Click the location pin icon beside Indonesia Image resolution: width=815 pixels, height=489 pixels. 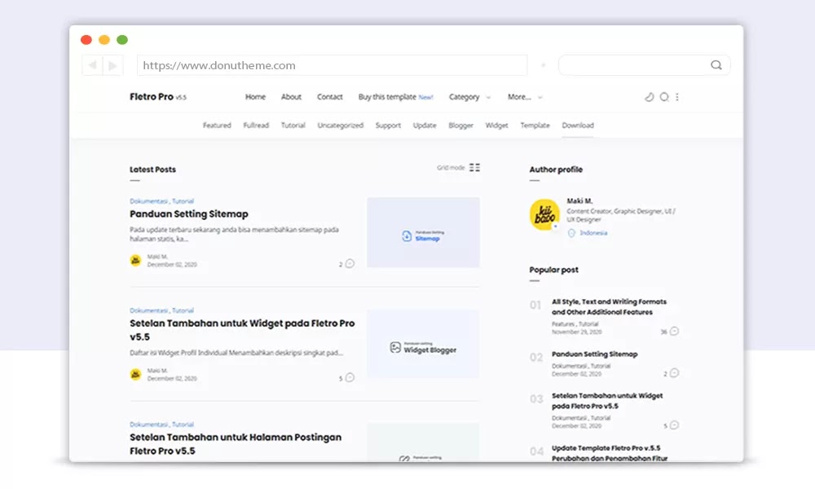tap(571, 233)
